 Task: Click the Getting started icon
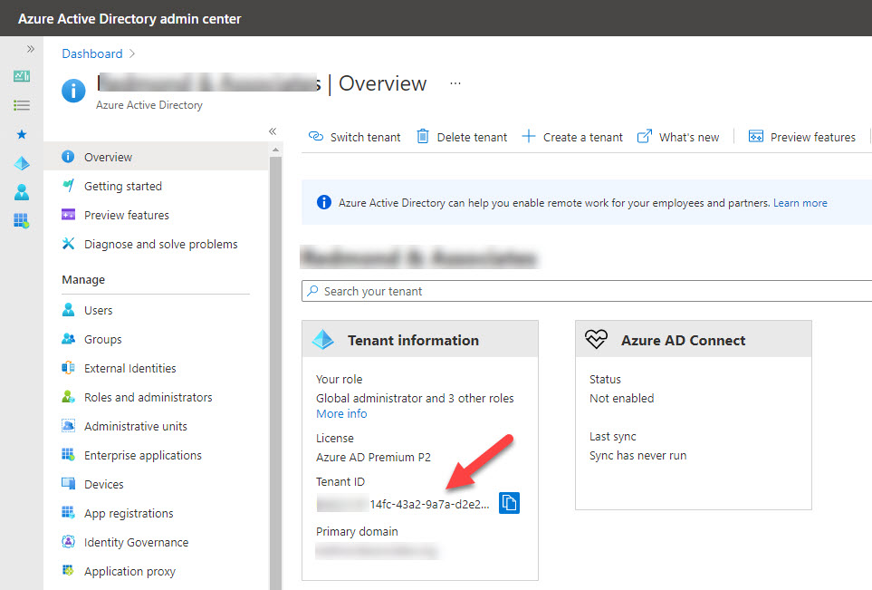pos(68,186)
